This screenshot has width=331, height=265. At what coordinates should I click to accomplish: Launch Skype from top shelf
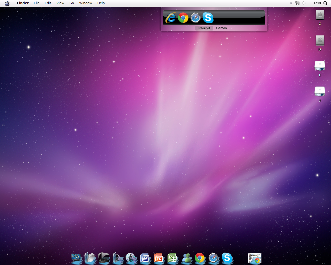coord(208,18)
